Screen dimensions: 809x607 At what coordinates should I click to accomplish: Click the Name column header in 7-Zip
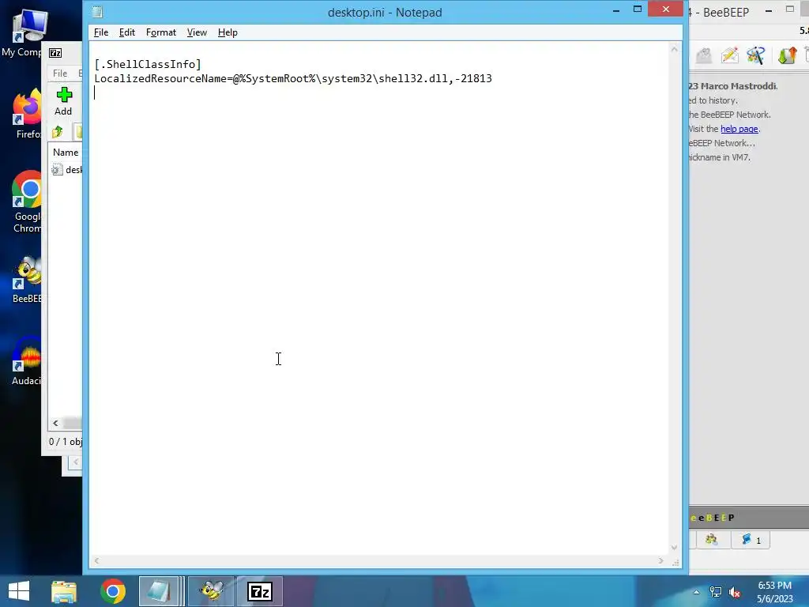66,153
